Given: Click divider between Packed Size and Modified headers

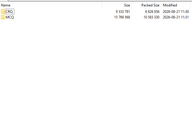Looking at the screenshot, I should click(x=161, y=5).
